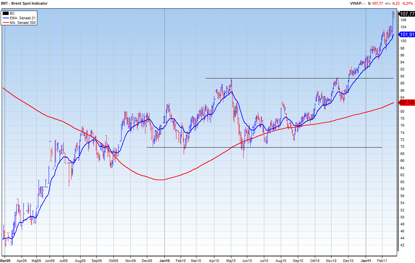Select the upper horizontal resistance line
415x263 pixels.
(x=300, y=78)
